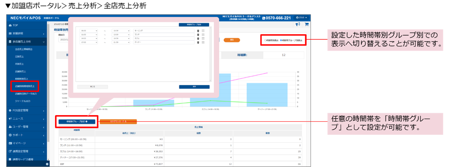Edit the カフェ group name field
450x167 pixels.
tap(164, 39)
